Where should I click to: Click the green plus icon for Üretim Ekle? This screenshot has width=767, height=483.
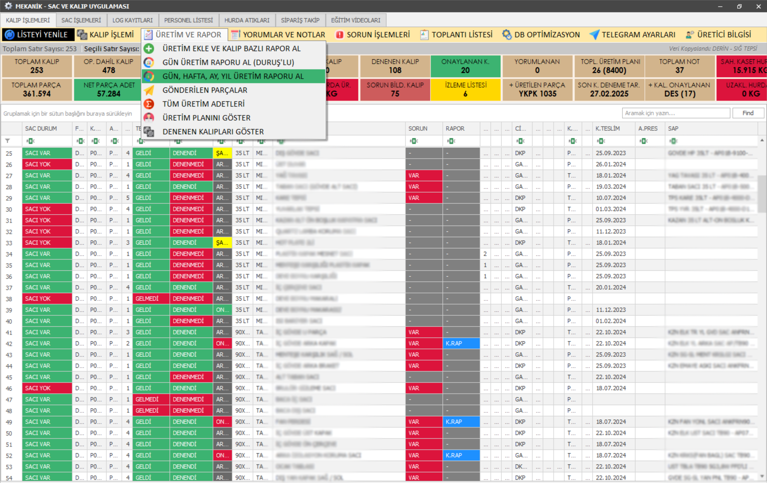coord(149,48)
